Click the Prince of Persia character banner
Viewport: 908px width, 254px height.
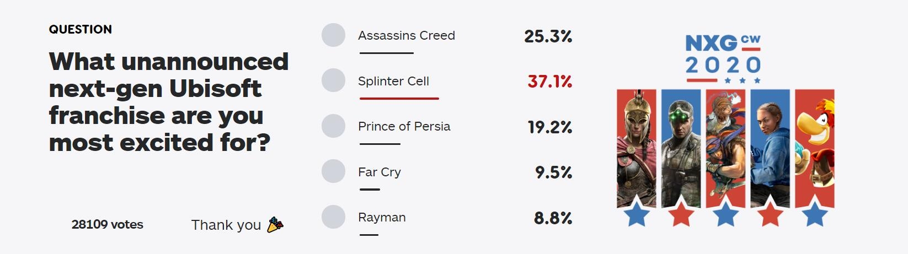(725, 149)
